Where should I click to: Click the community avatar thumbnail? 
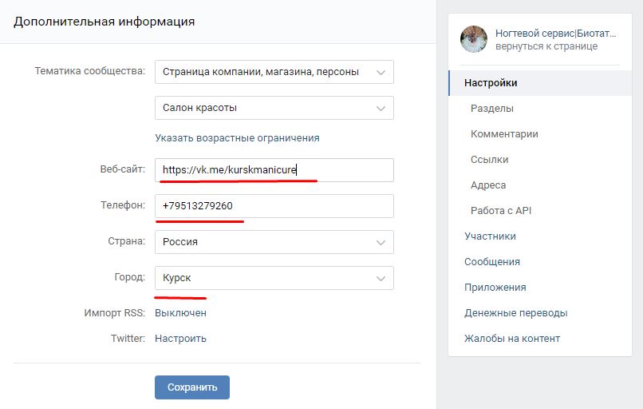[x=474, y=39]
